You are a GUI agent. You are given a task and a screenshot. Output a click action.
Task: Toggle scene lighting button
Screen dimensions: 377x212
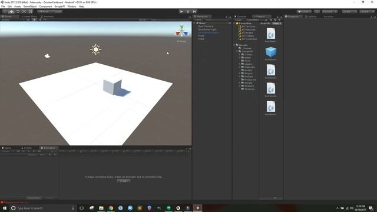click(34, 19)
